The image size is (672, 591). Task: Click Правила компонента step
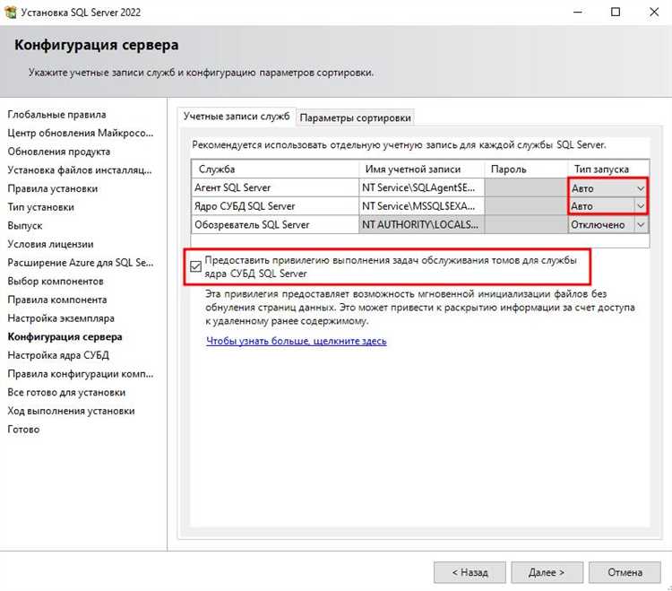(57, 300)
